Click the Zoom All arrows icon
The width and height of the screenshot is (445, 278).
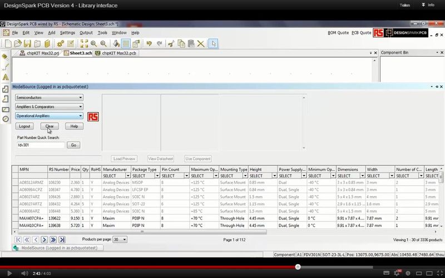(84, 43)
